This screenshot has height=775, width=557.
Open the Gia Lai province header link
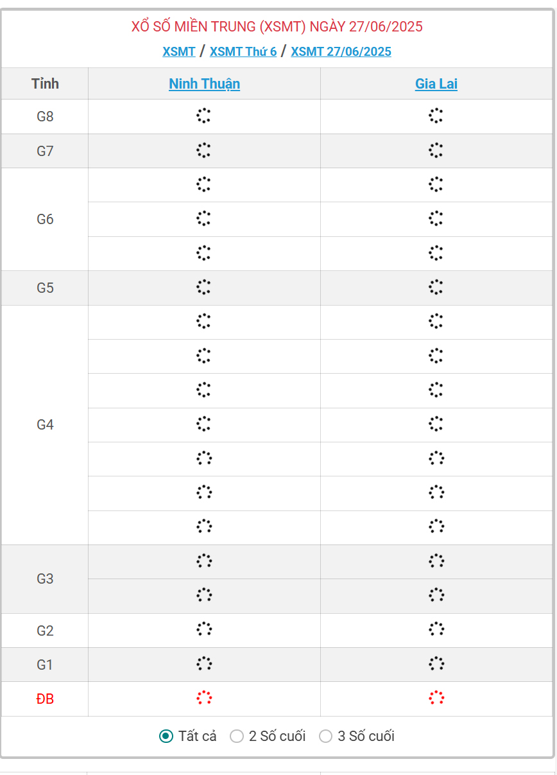(x=436, y=83)
